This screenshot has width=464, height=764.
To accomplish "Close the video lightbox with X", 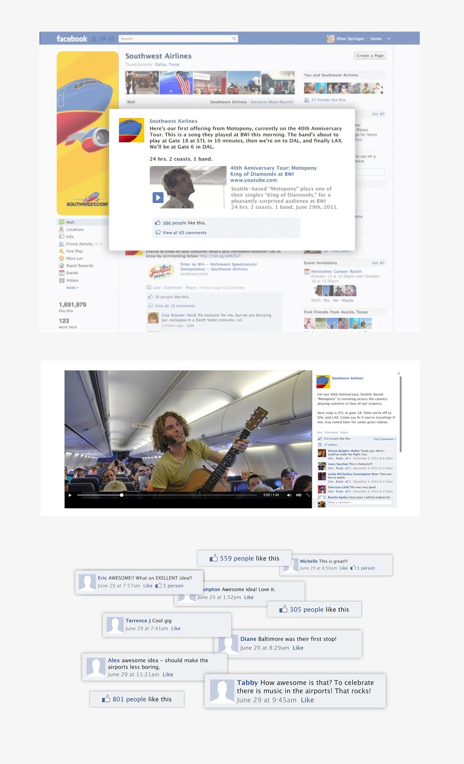I will click(x=399, y=373).
